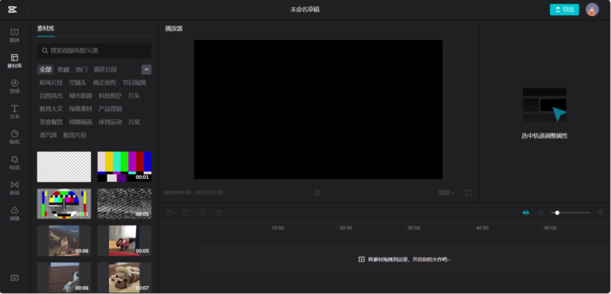Viewport: 611px width, 294px height.
Task: Filter by 城市旅游 category
Action: [80, 96]
